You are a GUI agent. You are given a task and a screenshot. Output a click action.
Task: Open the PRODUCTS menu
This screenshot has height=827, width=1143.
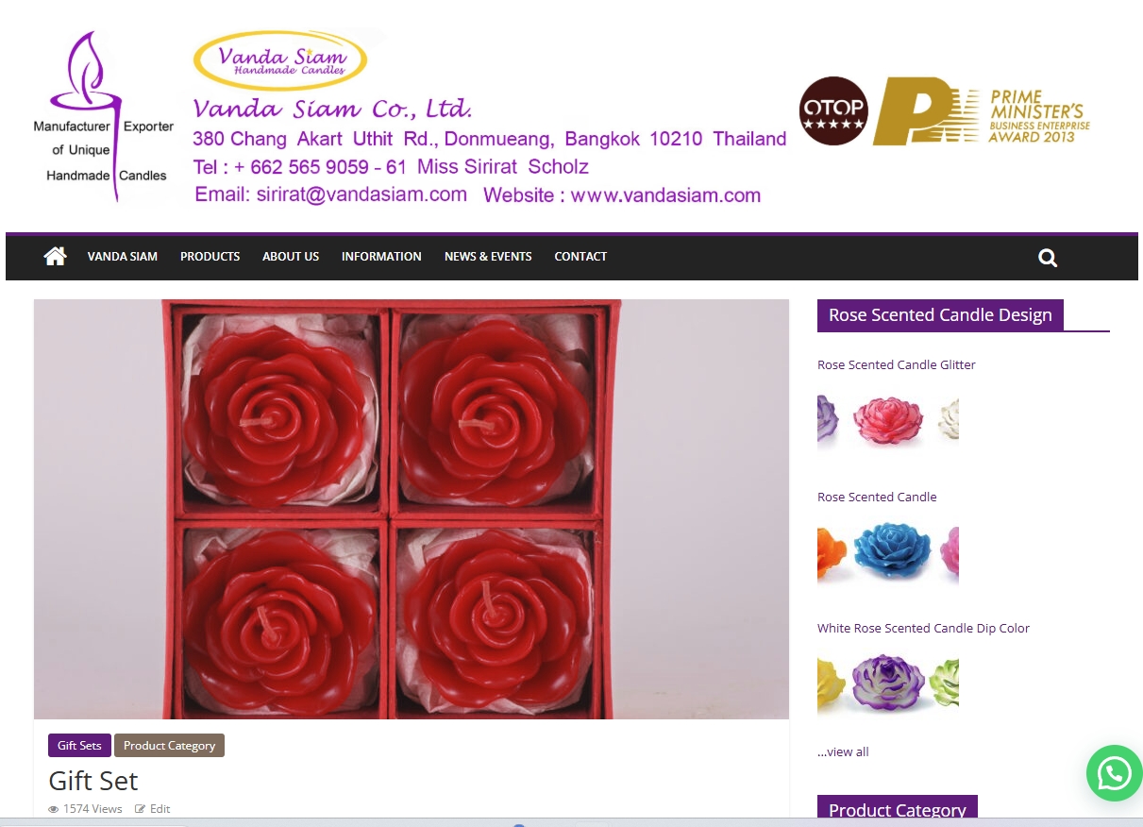pyautogui.click(x=210, y=257)
